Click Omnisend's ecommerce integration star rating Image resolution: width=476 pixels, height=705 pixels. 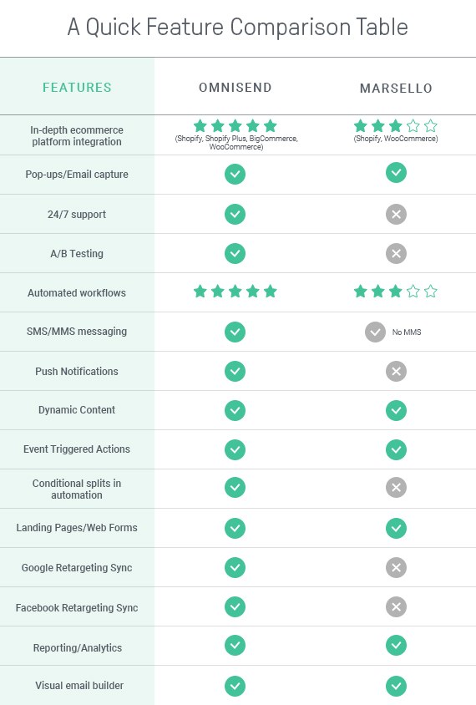tap(235, 126)
